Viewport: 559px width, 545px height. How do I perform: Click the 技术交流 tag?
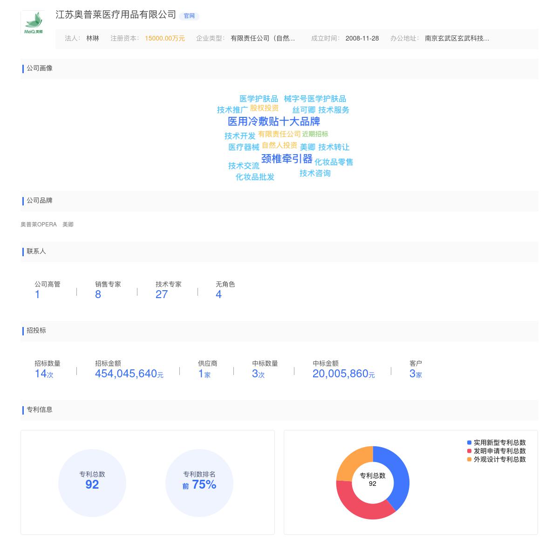click(x=244, y=166)
